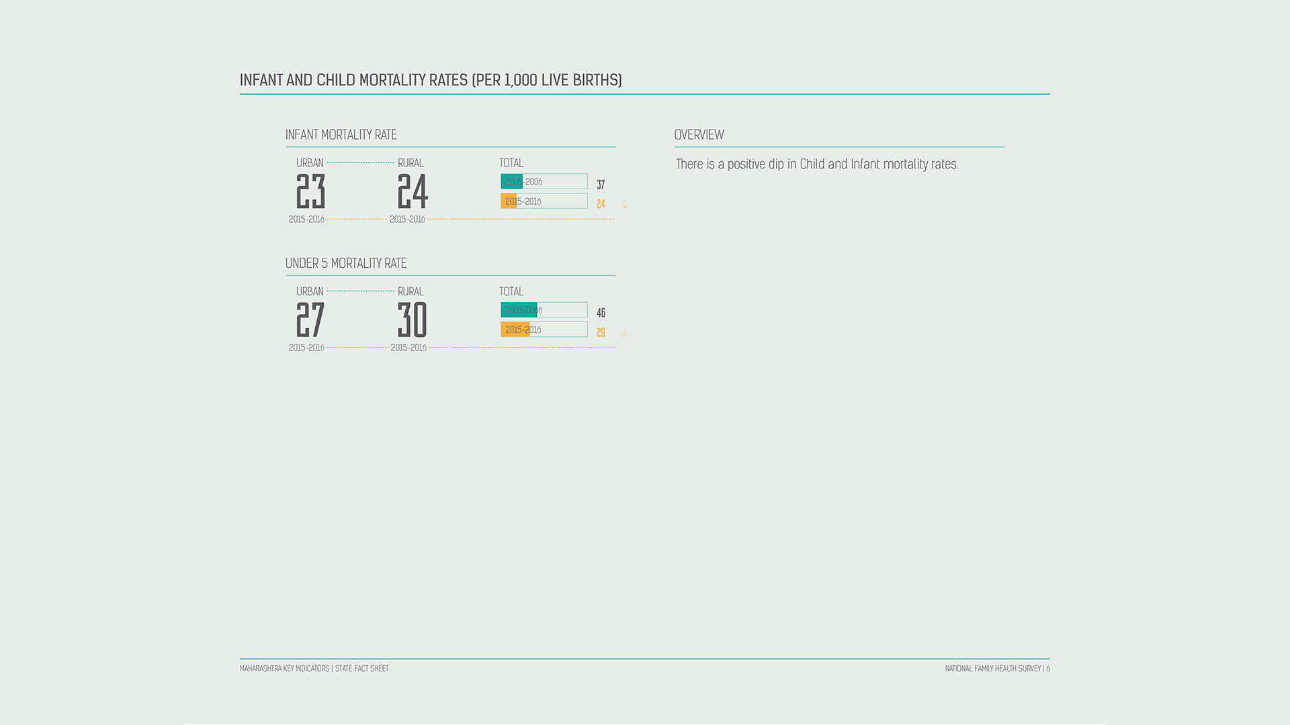Click under-5 mortality 2005-2006 teal bar

pyautogui.click(x=519, y=310)
